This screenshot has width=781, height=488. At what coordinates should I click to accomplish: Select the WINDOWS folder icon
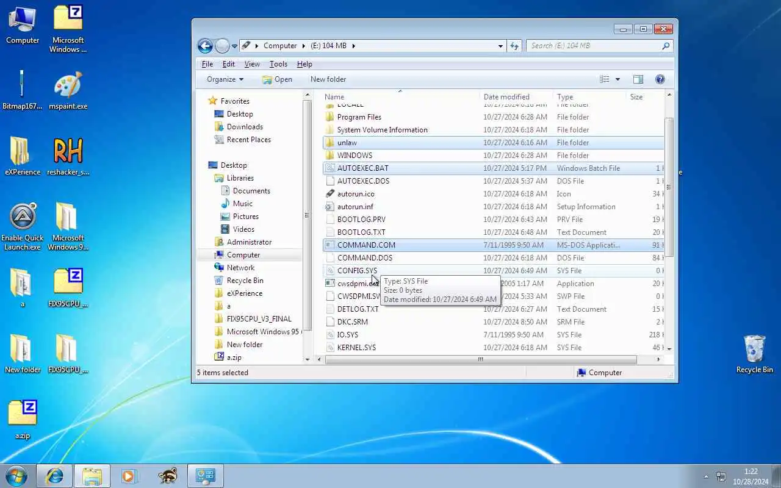tap(330, 156)
